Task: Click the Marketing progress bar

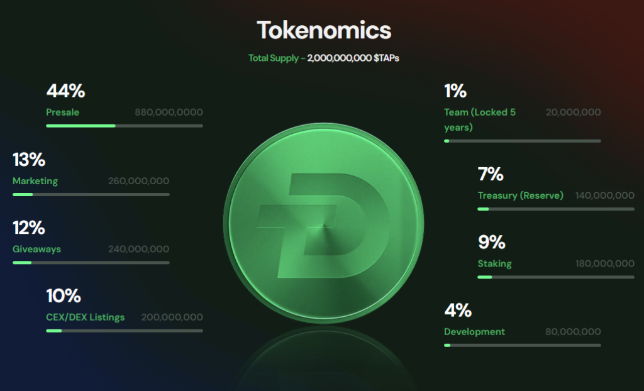Action: 91,194
